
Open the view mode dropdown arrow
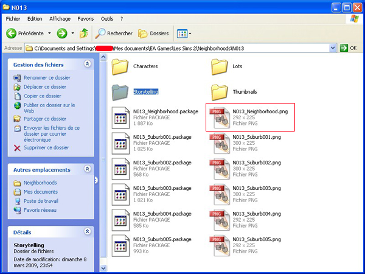pyautogui.click(x=190, y=33)
